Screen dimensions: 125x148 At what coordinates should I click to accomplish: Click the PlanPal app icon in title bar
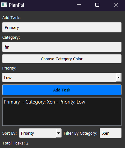[4, 5]
